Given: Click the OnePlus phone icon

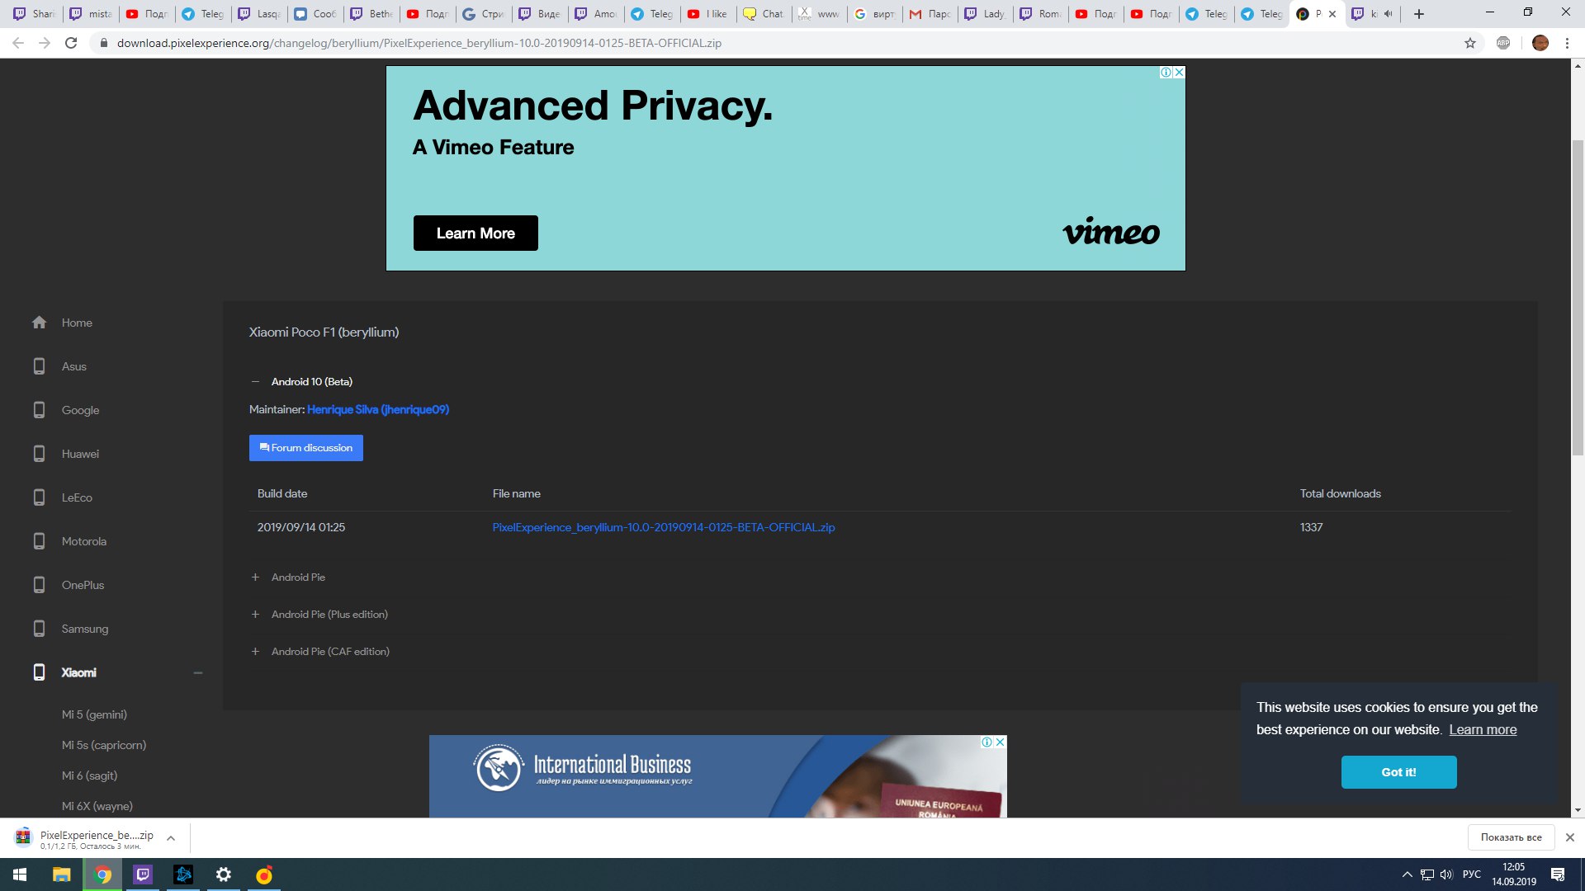Looking at the screenshot, I should coord(39,585).
